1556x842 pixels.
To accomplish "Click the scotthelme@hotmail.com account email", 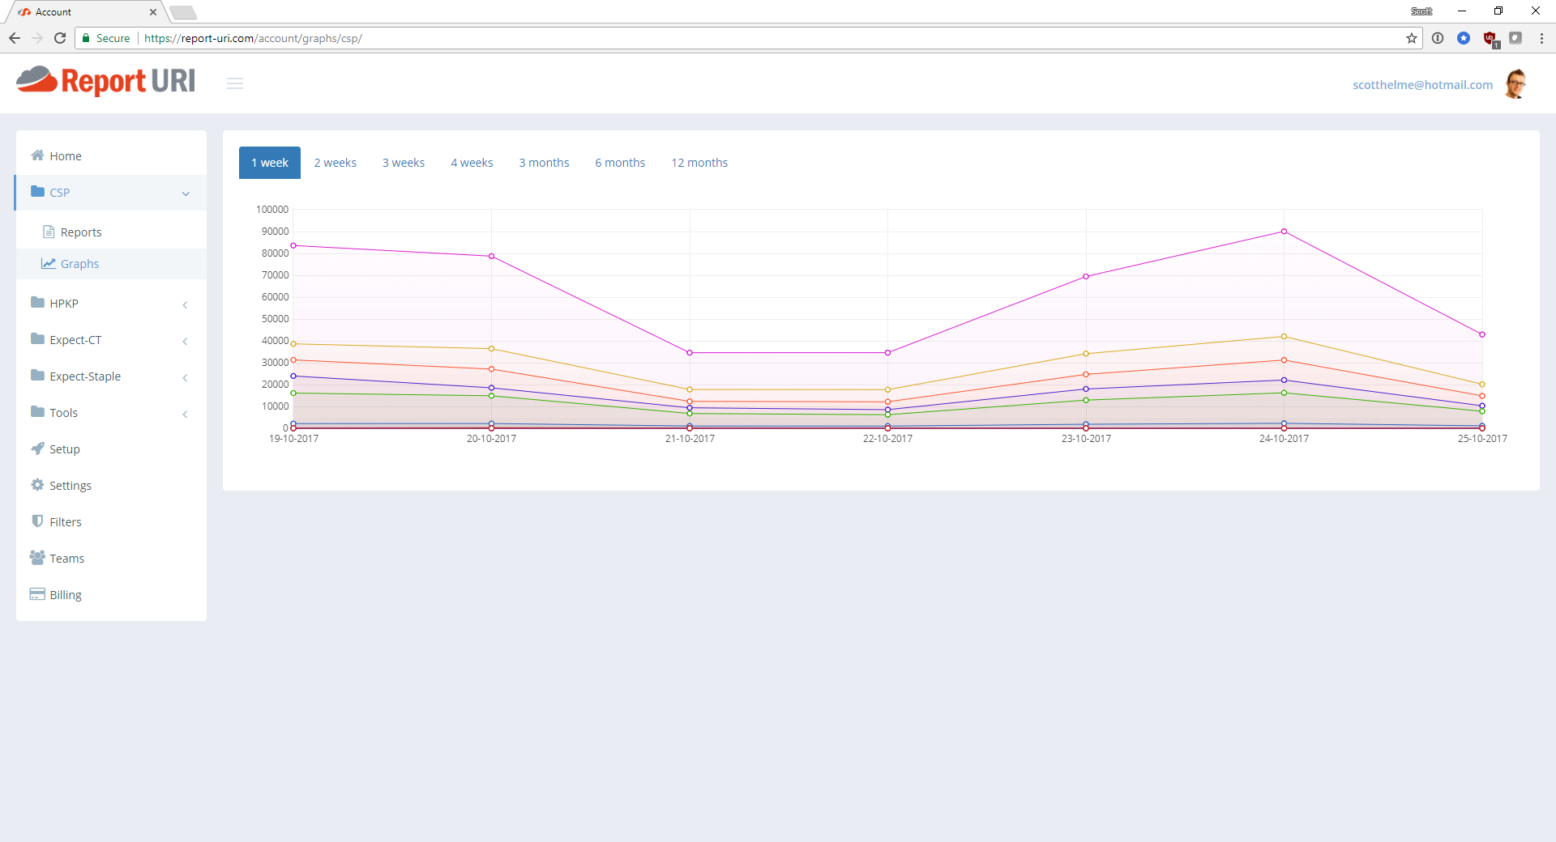I will tap(1422, 84).
